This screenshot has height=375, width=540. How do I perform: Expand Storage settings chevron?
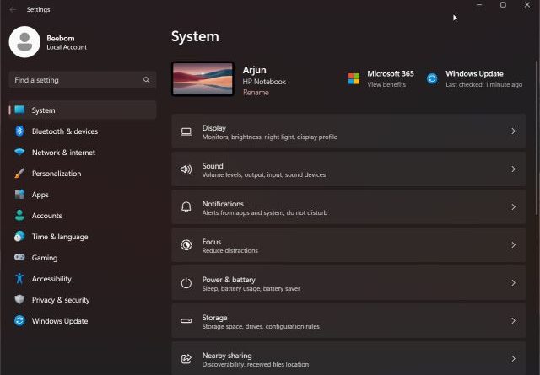coord(513,320)
